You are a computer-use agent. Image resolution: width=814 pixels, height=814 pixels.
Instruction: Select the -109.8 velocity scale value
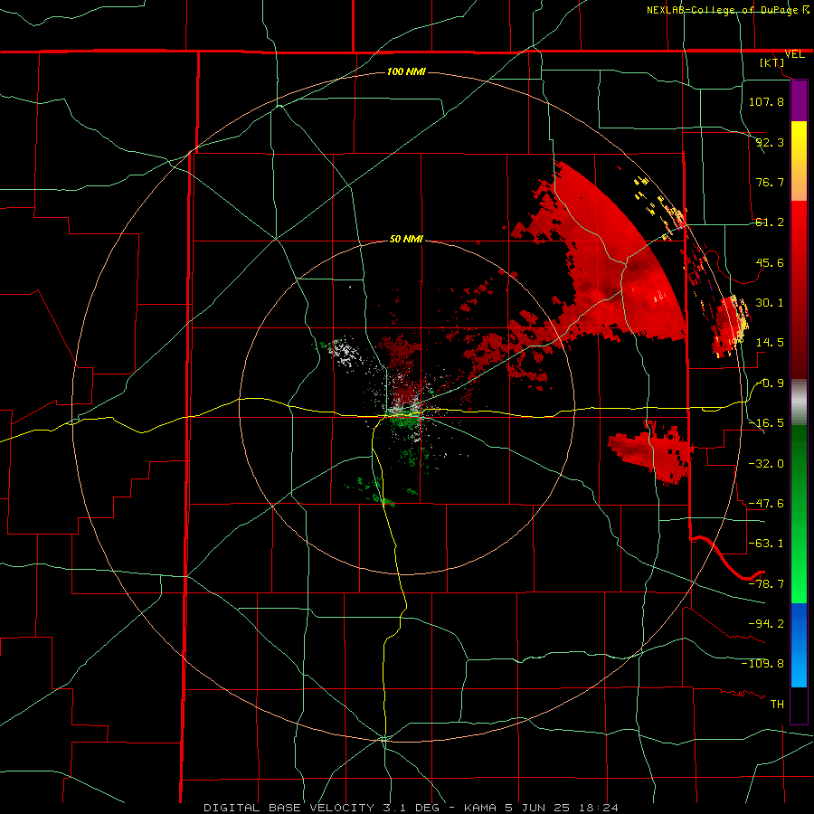pyautogui.click(x=762, y=664)
